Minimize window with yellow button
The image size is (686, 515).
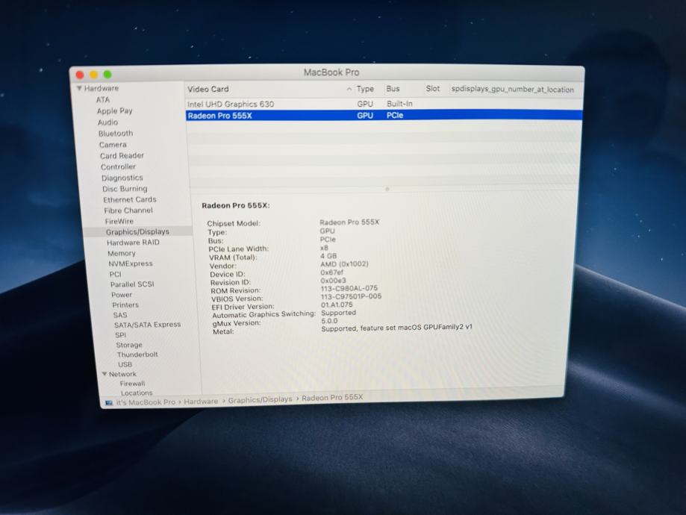point(93,75)
